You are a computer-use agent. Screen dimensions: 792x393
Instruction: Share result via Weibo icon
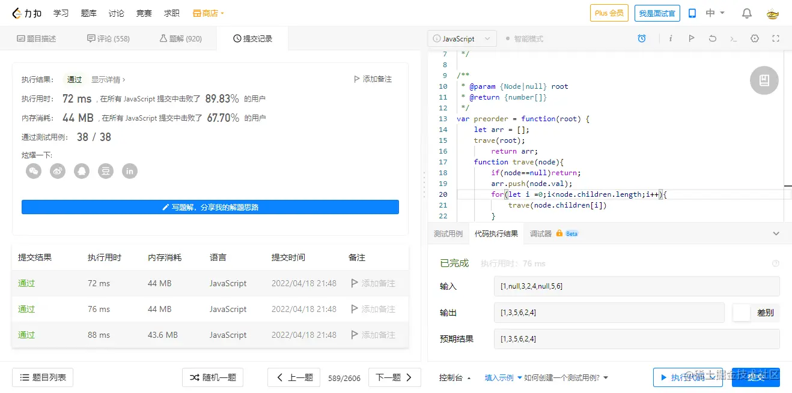(58, 171)
